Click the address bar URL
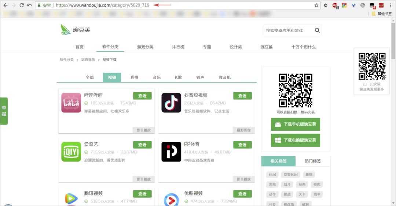Viewport: 396px width, 206px height. tap(102, 5)
